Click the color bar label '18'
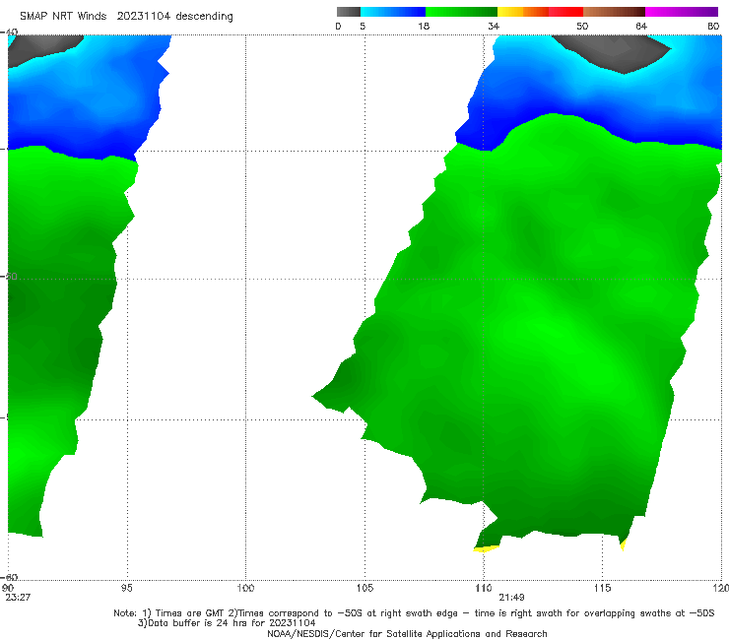 click(x=424, y=27)
